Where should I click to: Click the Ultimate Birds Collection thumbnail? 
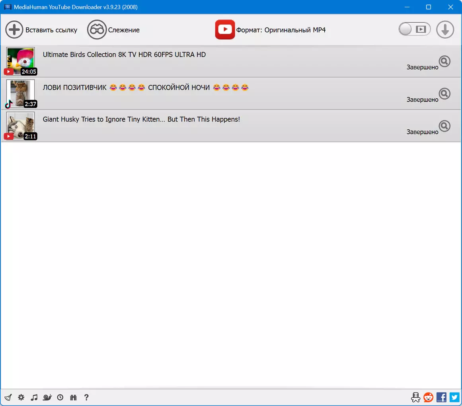coord(20,61)
